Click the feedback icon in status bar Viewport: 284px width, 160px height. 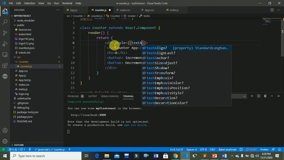pyautogui.click(x=273, y=149)
